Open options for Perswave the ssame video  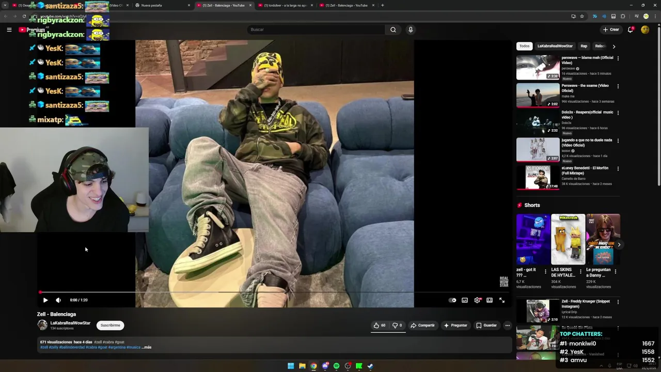click(x=618, y=86)
